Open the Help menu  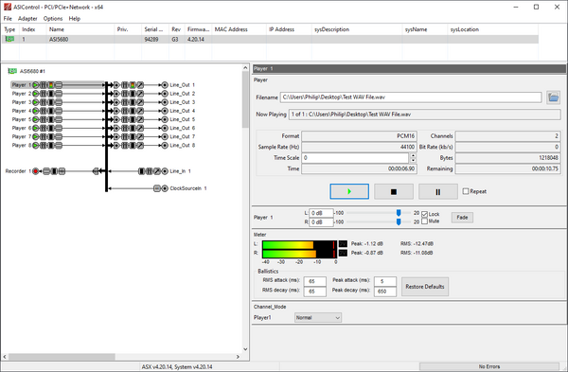click(x=74, y=19)
